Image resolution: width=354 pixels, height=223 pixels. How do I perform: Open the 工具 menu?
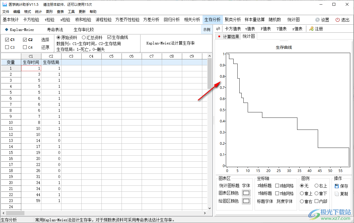click(x=71, y=12)
